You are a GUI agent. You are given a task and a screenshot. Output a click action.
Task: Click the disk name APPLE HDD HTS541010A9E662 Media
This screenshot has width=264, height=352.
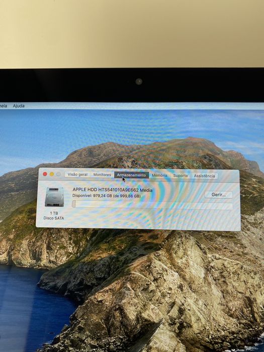point(113,190)
